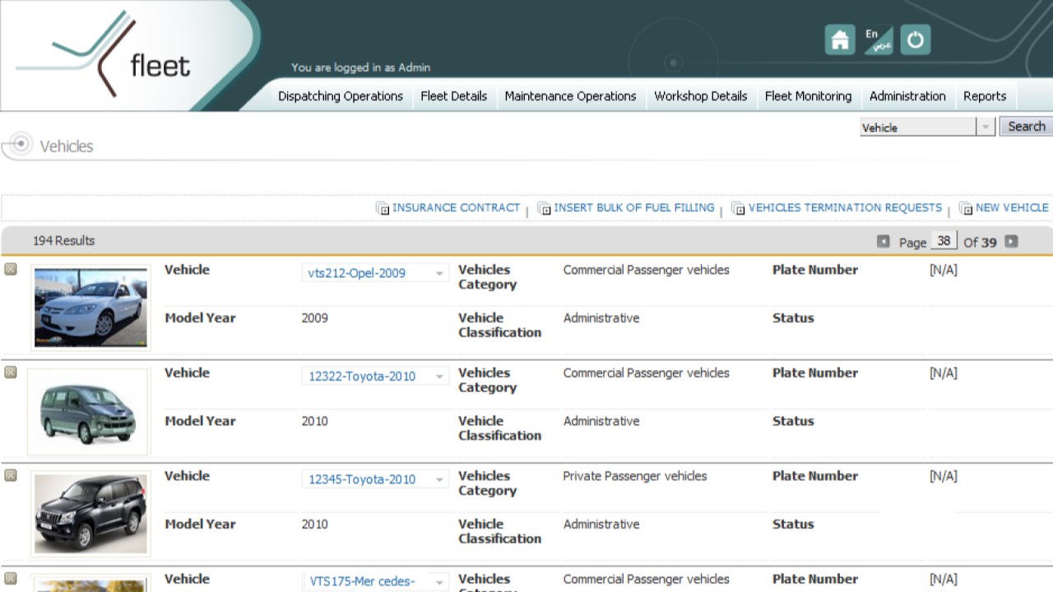1053x592 pixels.
Task: Click the row icon for vts212-Opel-2009
Action: 11,269
